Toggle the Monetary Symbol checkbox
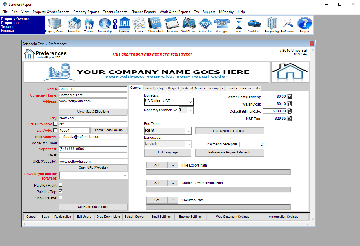 pos(175,110)
